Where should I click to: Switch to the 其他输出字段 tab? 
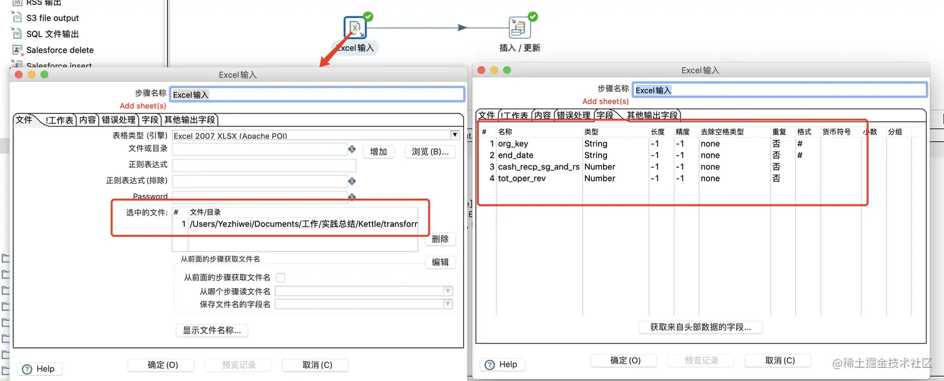point(189,120)
